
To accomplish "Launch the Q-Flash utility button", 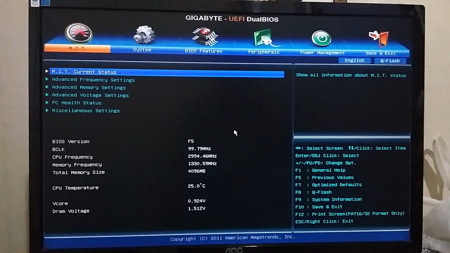I will click(390, 61).
